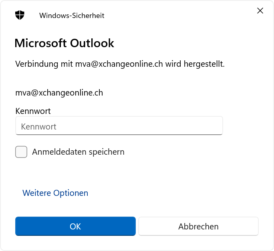
Task: Click the Kennwort label above the field
Action: [x=33, y=111]
